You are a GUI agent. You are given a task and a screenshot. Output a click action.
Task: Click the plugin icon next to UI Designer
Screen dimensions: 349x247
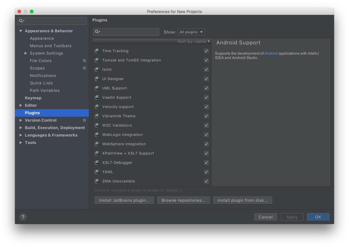(x=97, y=79)
